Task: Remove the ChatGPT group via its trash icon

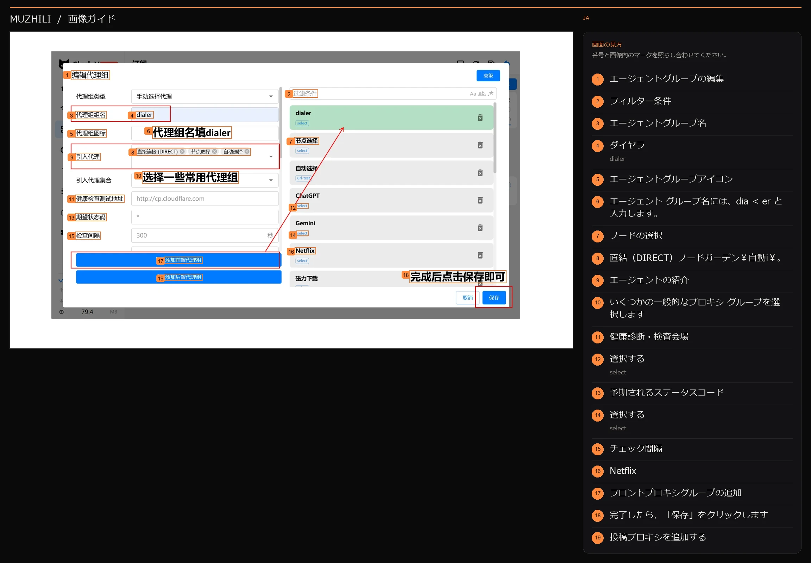Action: [480, 200]
